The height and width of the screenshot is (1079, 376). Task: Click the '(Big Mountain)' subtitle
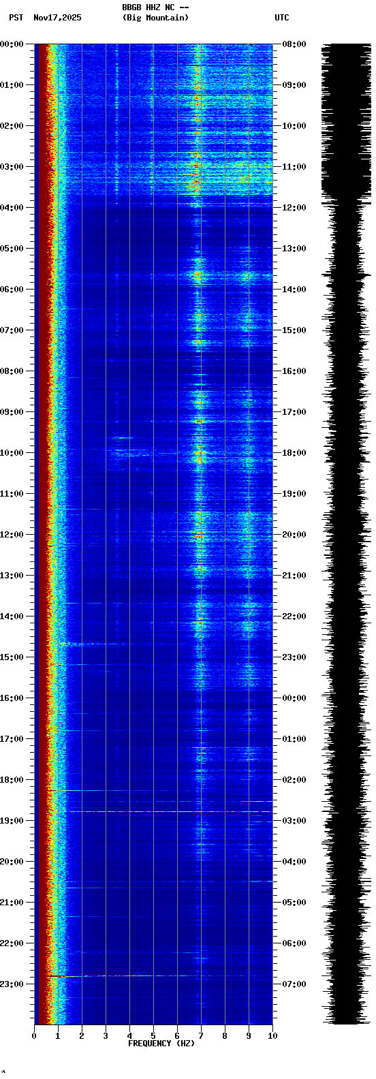point(155,18)
